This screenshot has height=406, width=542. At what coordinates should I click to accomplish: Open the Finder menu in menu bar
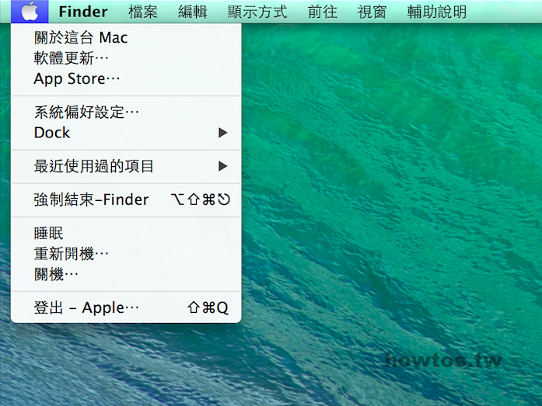83,12
